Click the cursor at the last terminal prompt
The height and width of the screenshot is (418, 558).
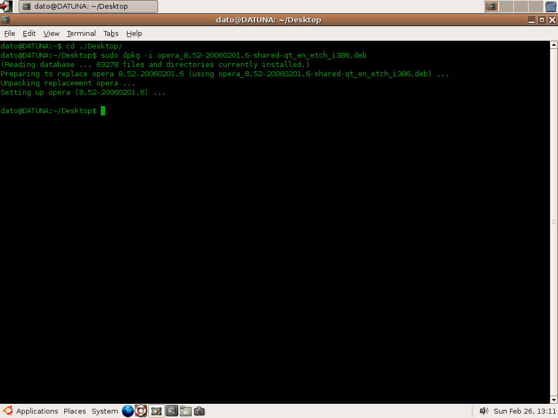pos(103,111)
